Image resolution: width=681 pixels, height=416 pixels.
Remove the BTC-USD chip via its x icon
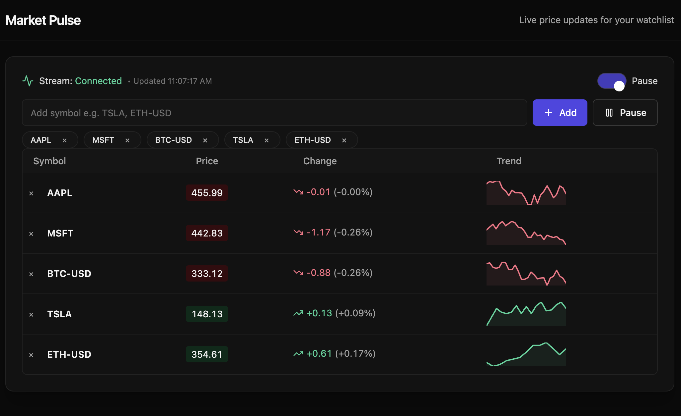point(205,140)
